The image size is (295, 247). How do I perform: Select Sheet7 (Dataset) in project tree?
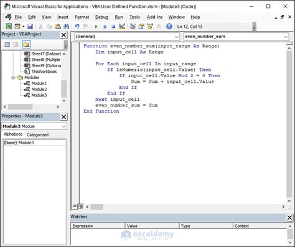pos(46,54)
